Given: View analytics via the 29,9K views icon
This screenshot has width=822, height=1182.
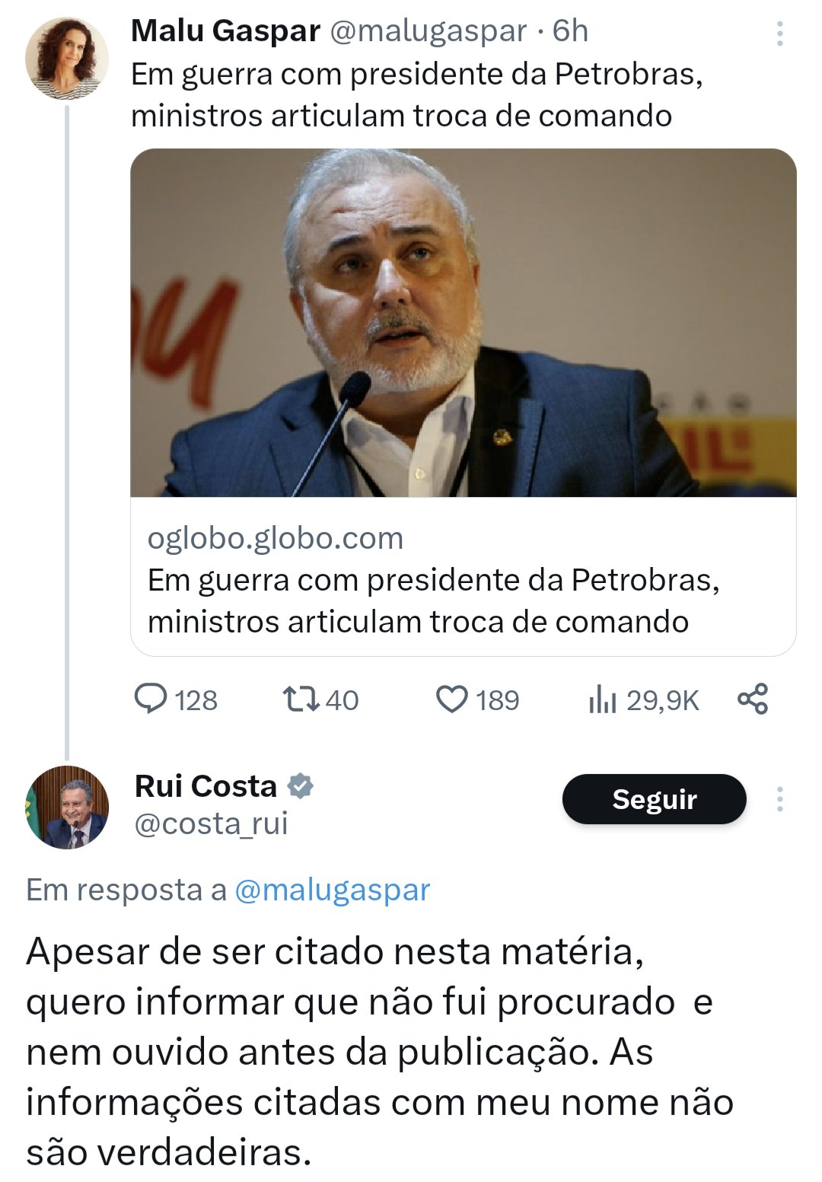Looking at the screenshot, I should 601,699.
